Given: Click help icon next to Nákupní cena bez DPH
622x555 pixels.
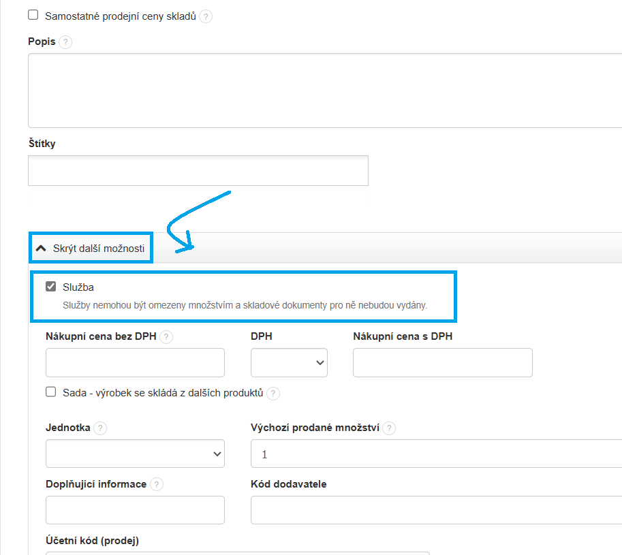Looking at the screenshot, I should (x=166, y=336).
